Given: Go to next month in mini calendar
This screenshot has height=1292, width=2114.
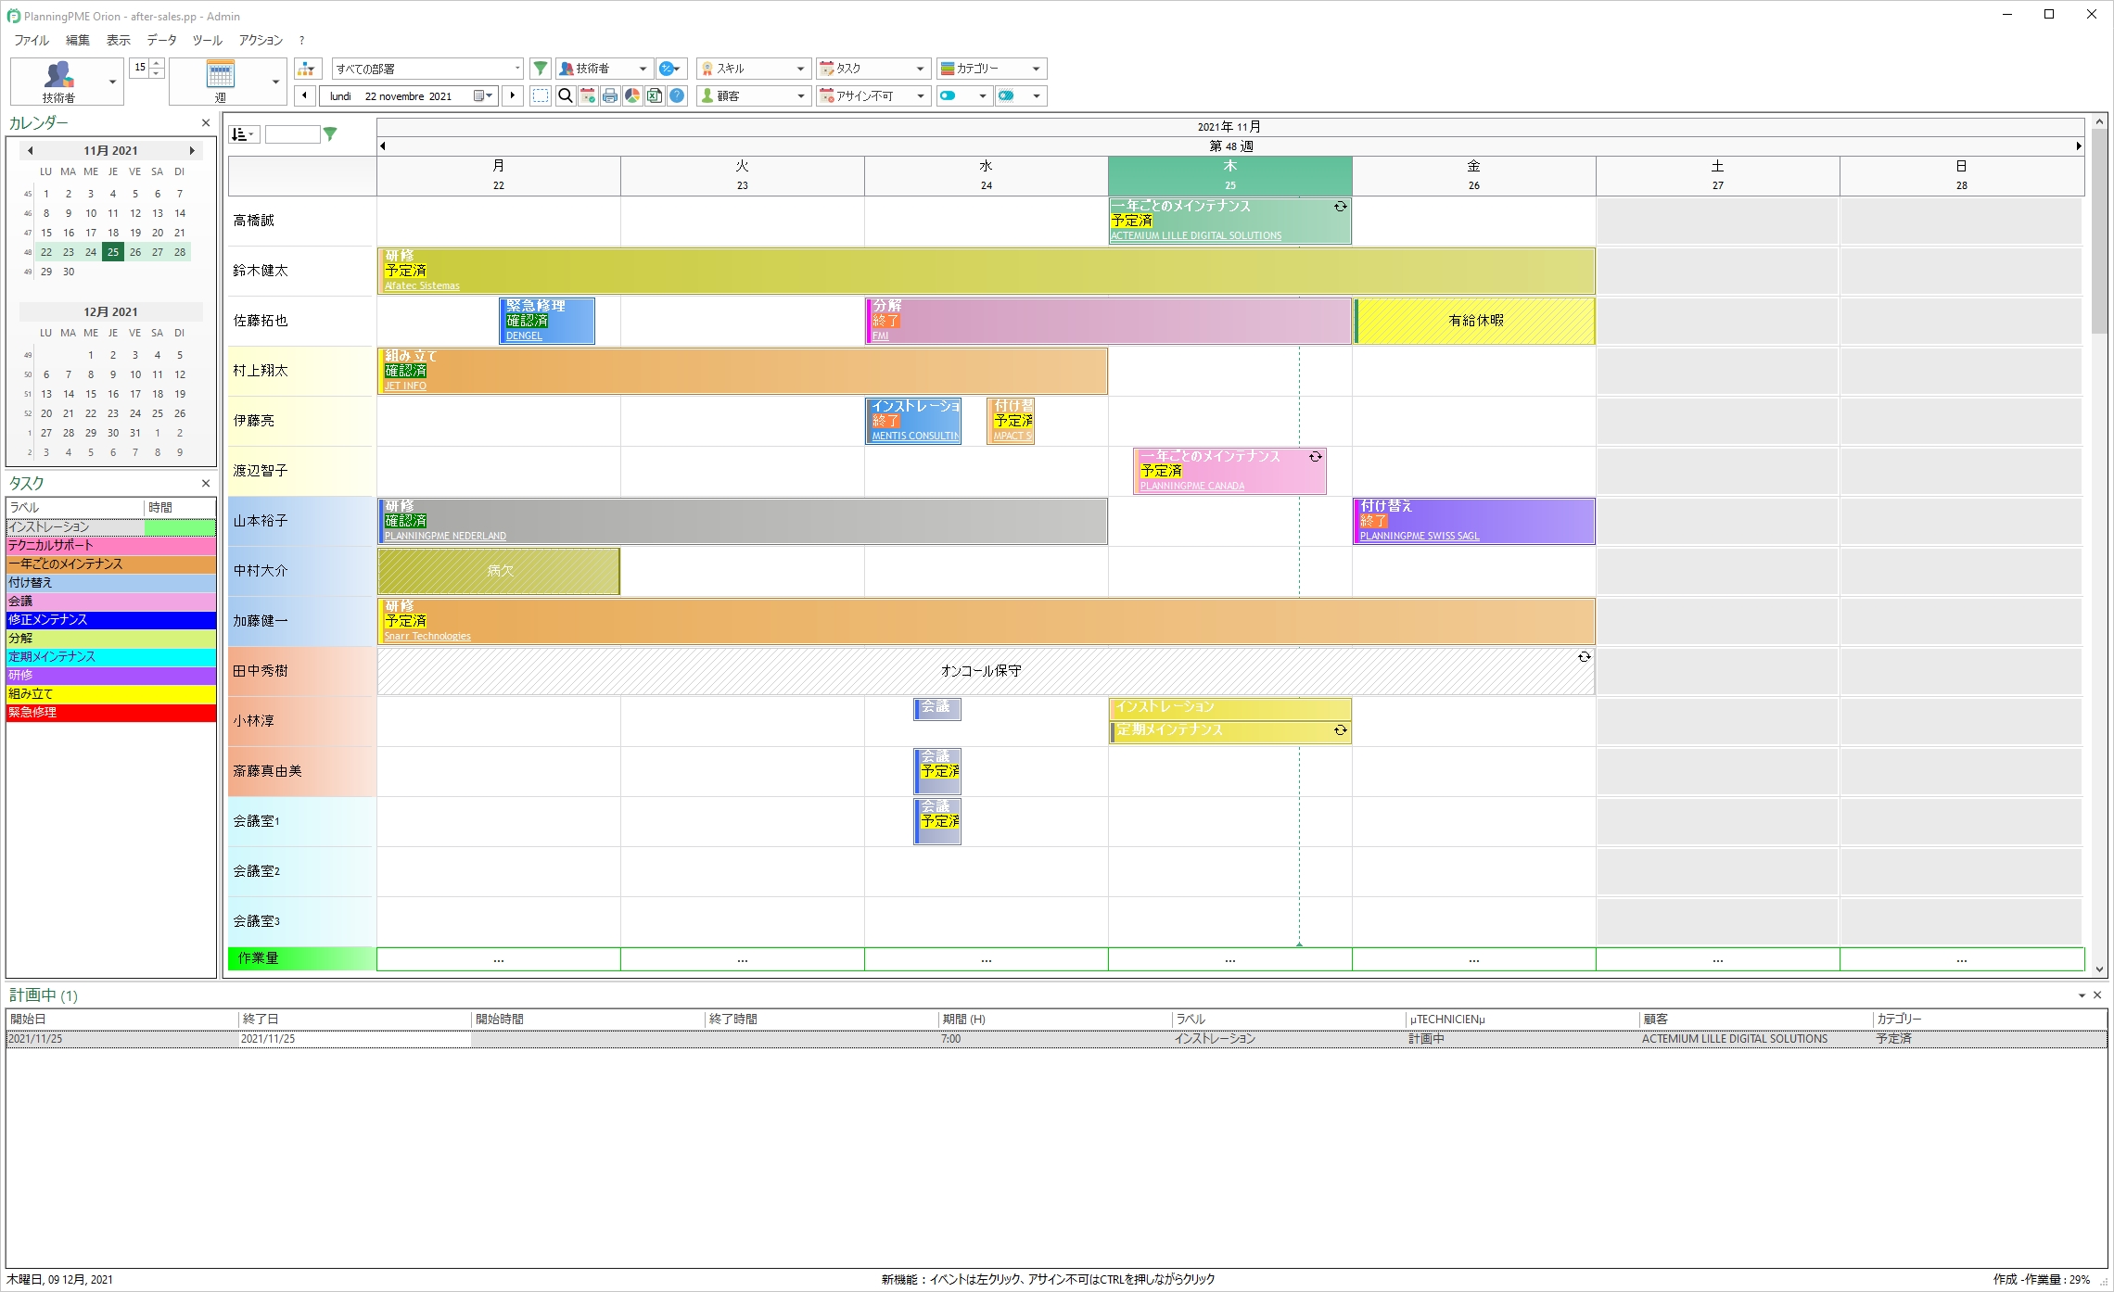Looking at the screenshot, I should 192,150.
